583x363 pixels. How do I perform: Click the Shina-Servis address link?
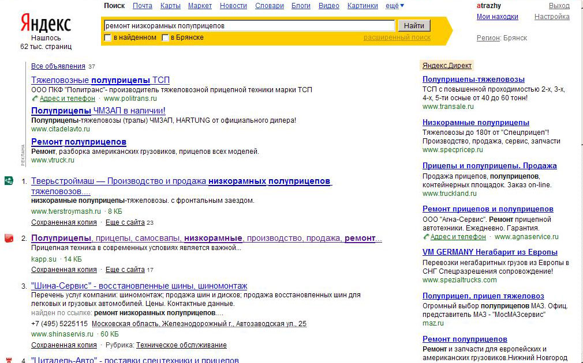[199, 324]
